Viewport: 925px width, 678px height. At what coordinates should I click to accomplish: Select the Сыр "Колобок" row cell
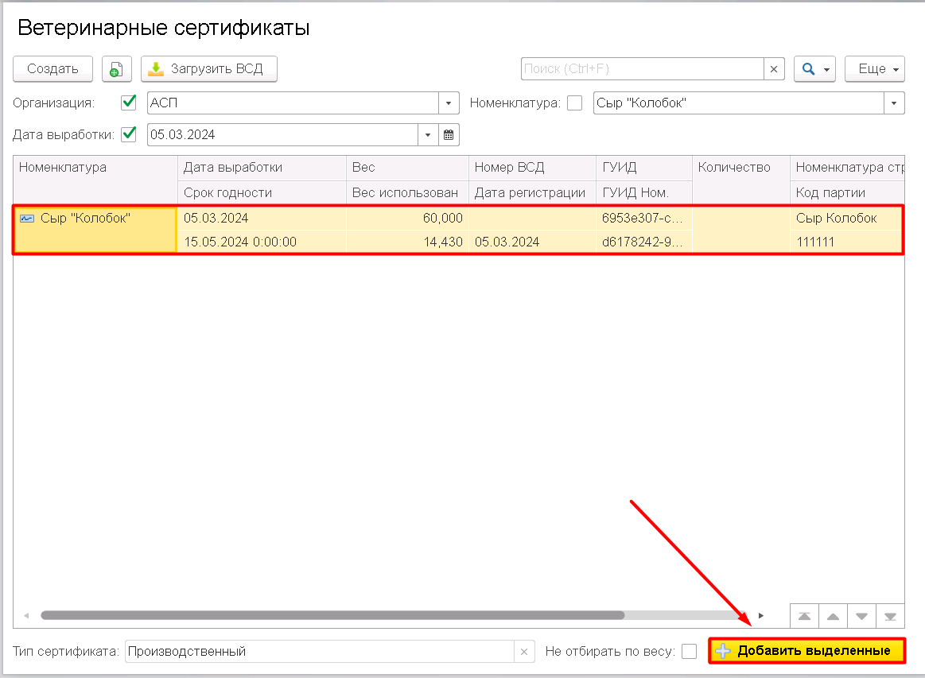95,230
